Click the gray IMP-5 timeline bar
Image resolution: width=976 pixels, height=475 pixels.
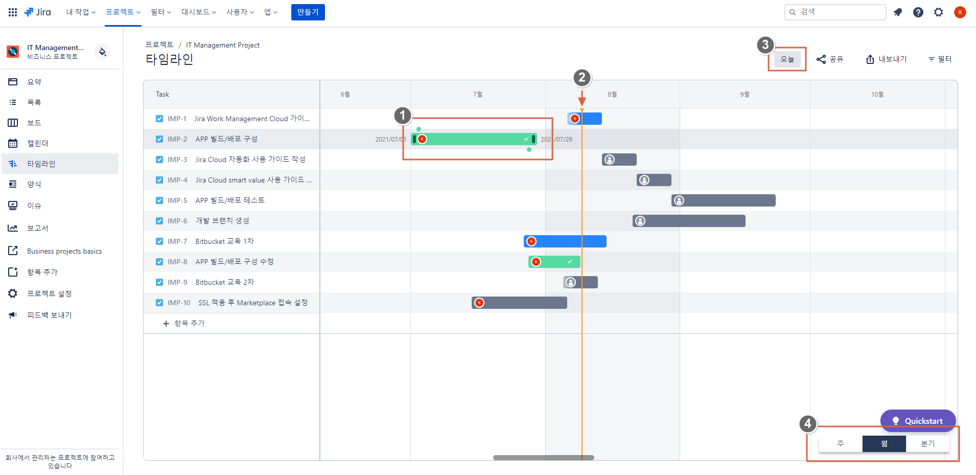tap(724, 200)
